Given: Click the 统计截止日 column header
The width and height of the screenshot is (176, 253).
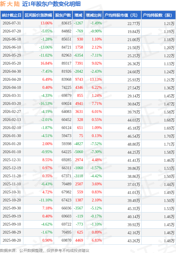Looking at the screenshot, I should [12, 15].
